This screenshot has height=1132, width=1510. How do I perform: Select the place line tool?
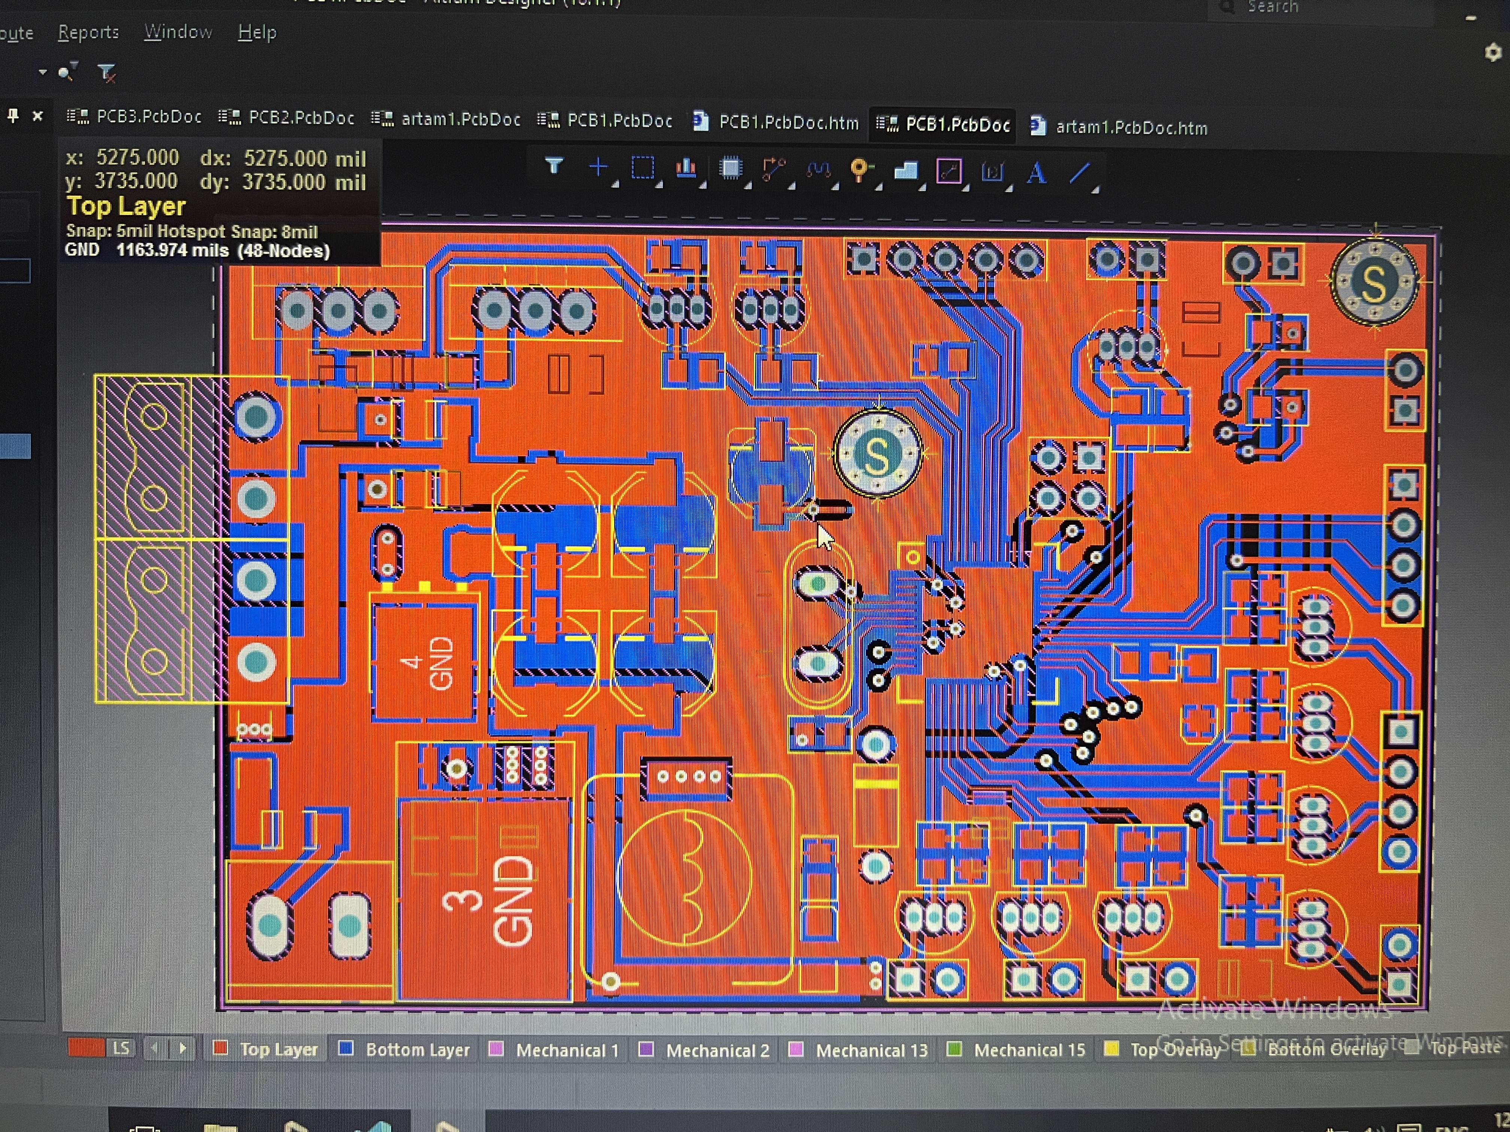click(1080, 173)
